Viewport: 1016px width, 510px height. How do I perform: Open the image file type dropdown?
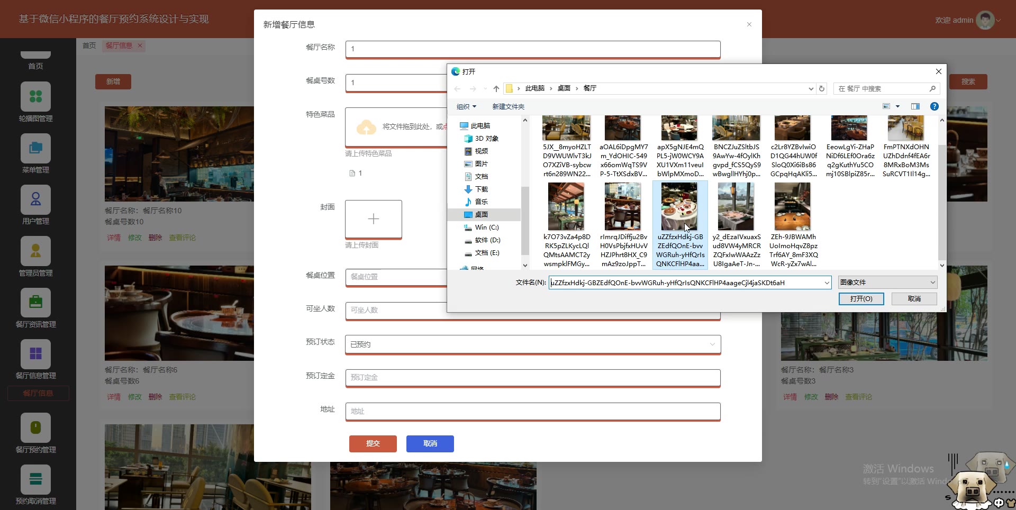[887, 283]
